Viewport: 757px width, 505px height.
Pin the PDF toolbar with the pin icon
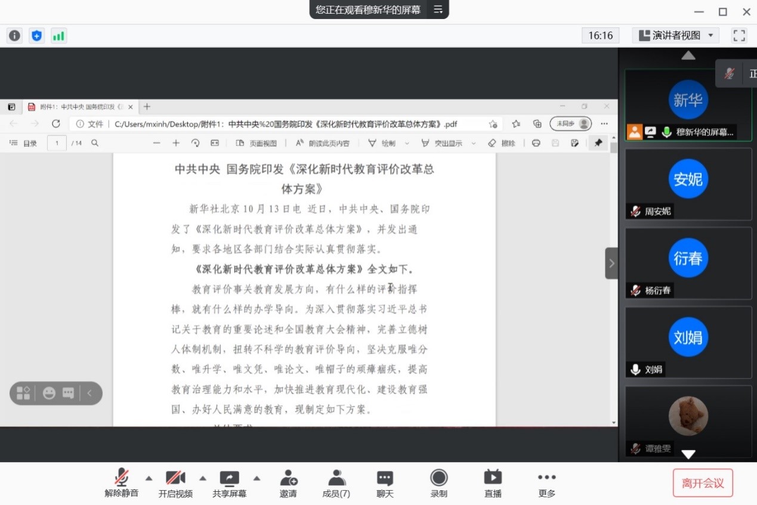click(x=598, y=143)
